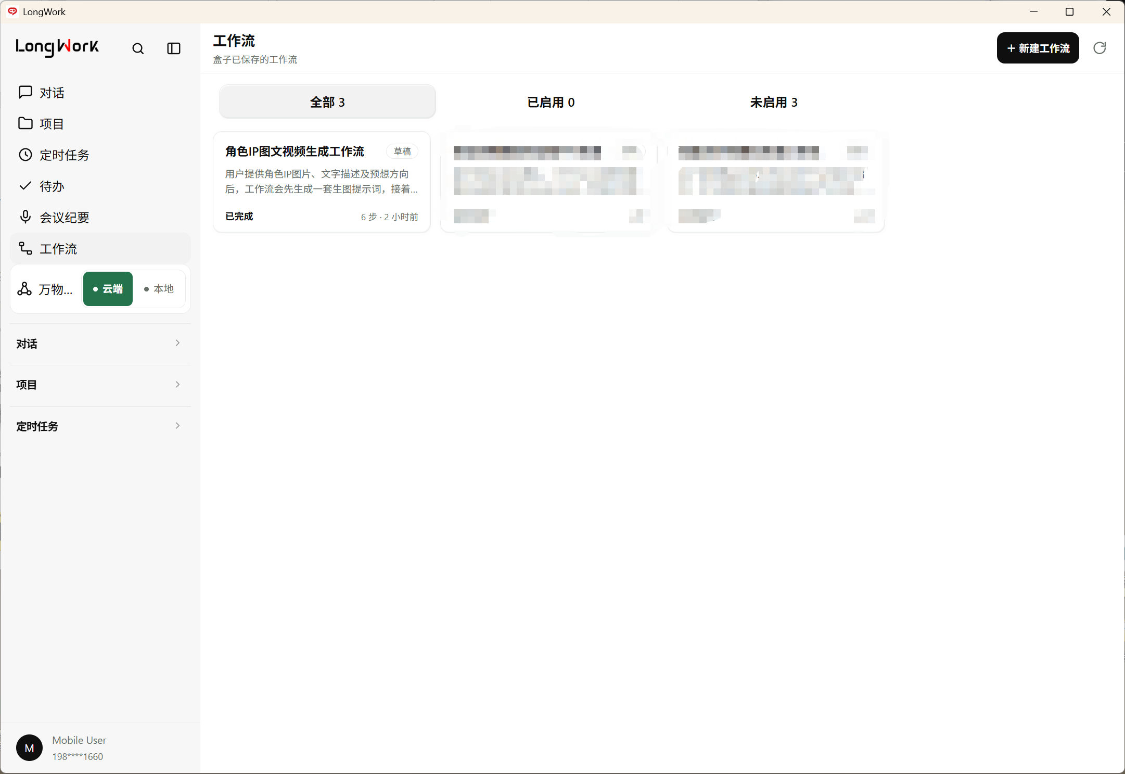Select the 已启用 0 tab
Viewport: 1125px width, 774px height.
[x=551, y=102]
